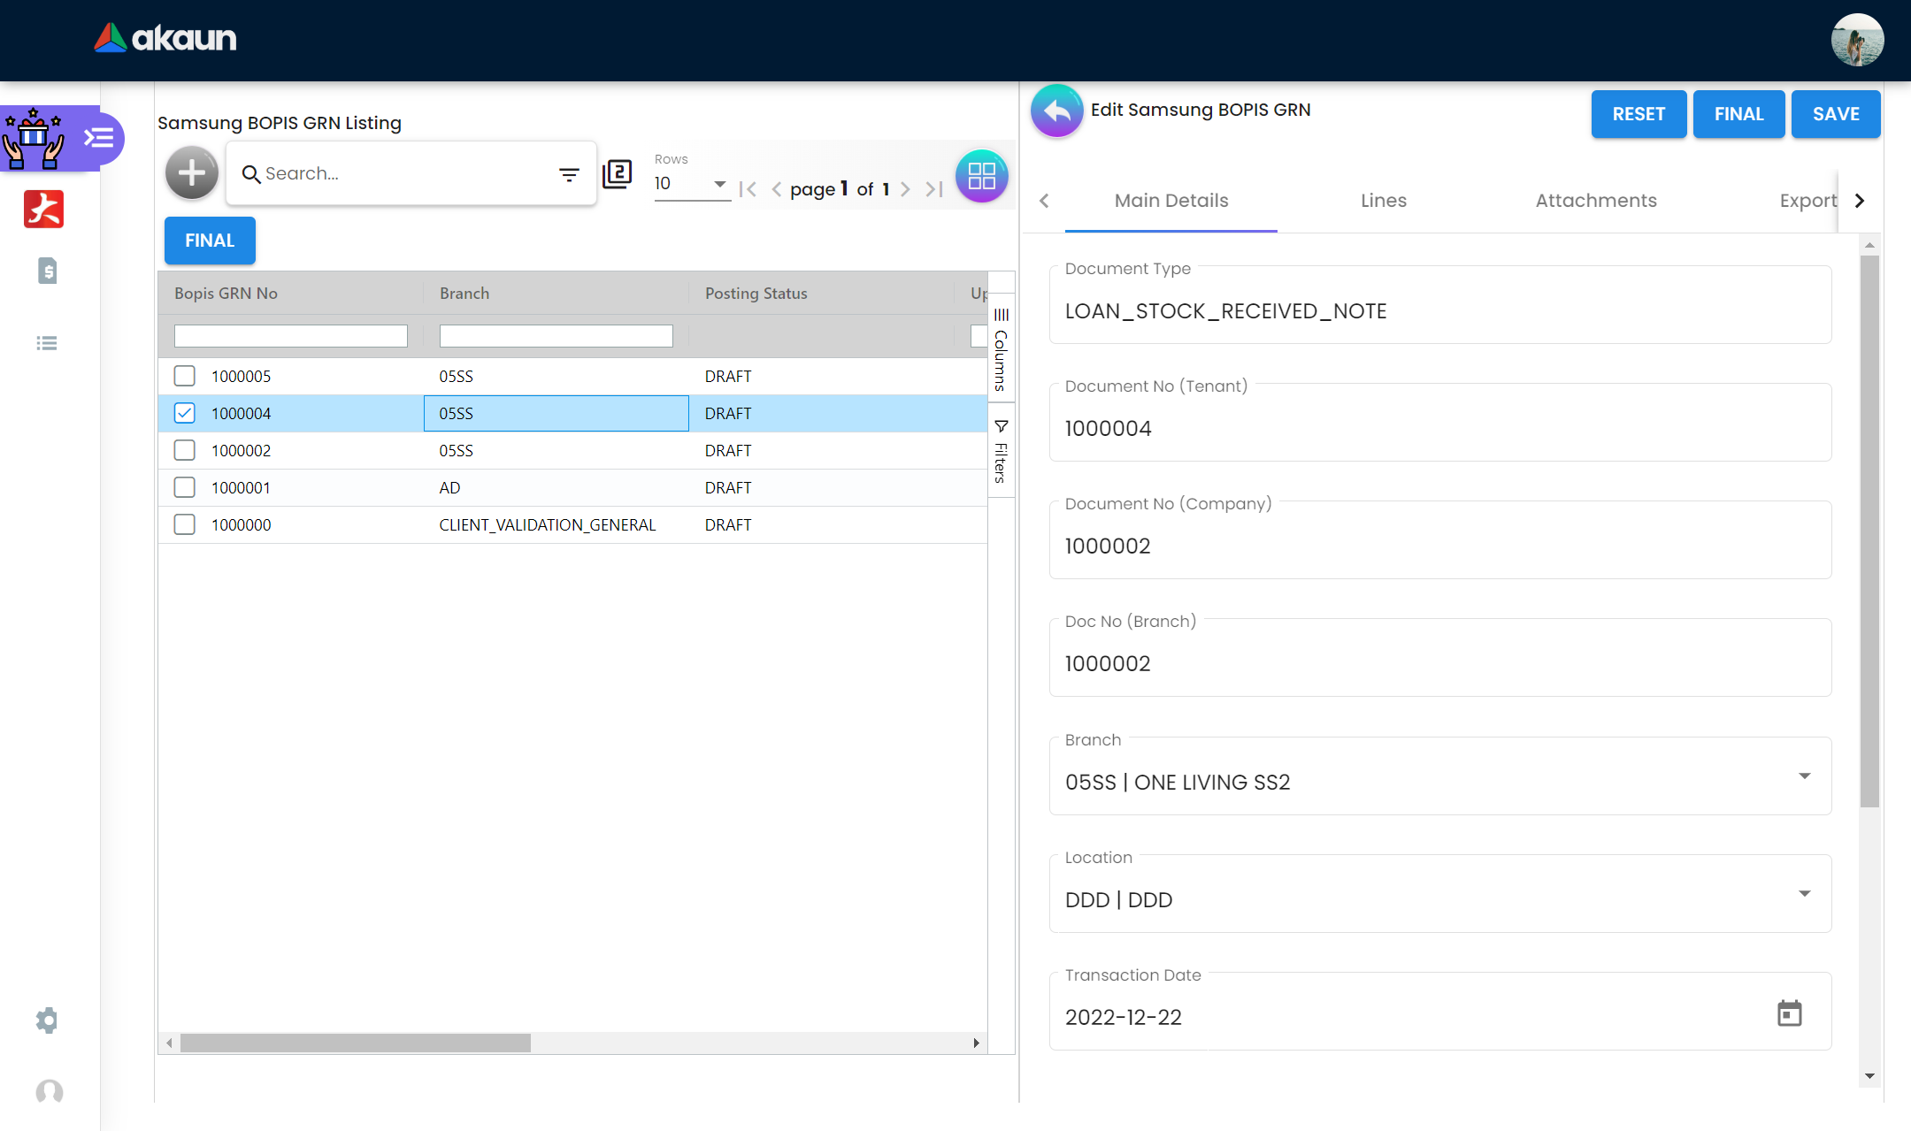Click the back arrow beside Edit Samsung BOPIS GRN
Viewport: 1911px width, 1131px height.
(1056, 111)
